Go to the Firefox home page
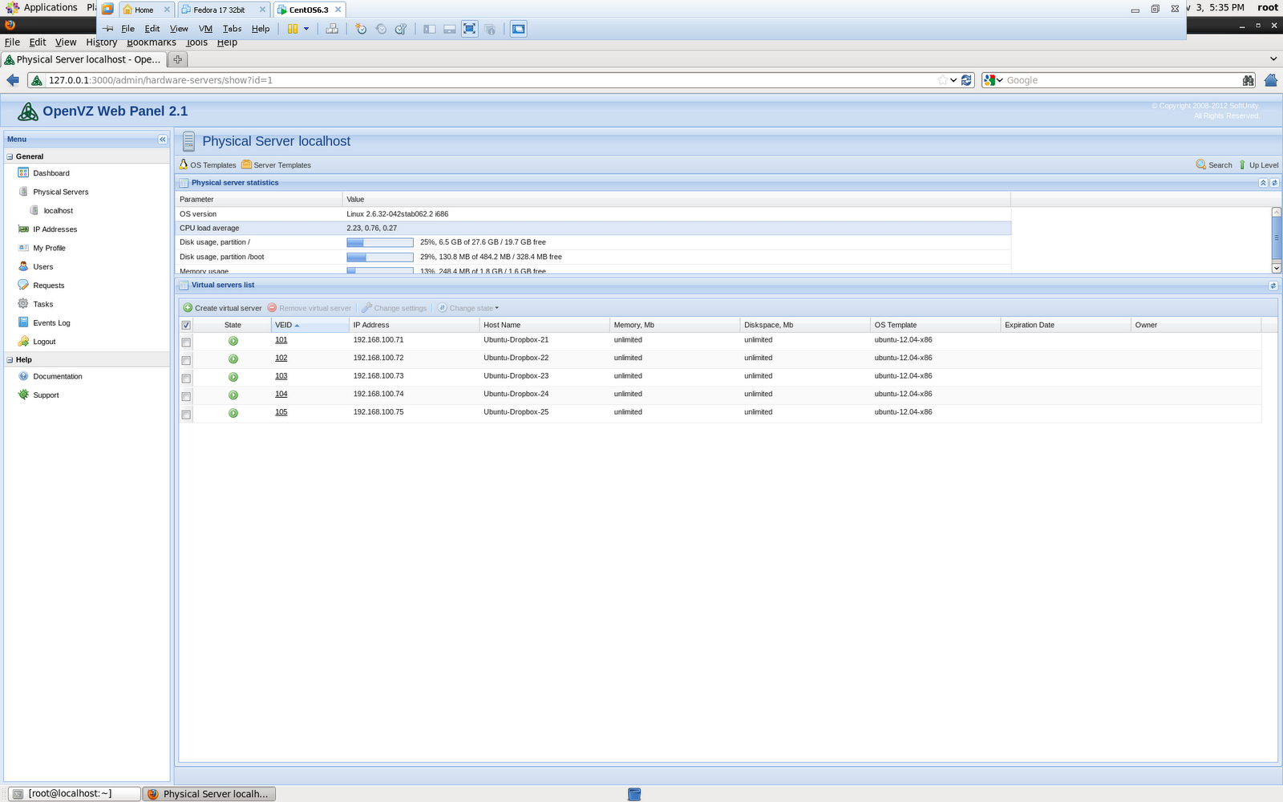The width and height of the screenshot is (1283, 802). point(1271,80)
